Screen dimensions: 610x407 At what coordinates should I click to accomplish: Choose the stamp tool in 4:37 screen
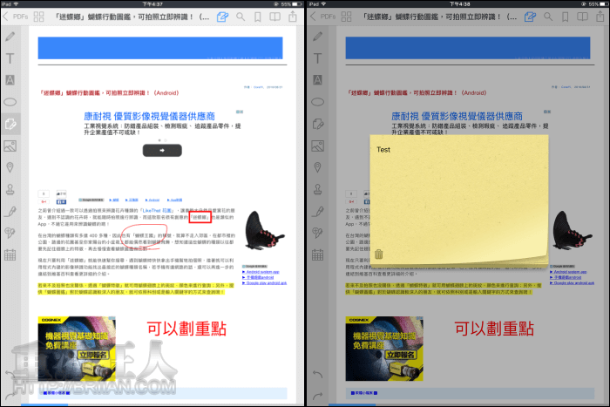[10, 189]
